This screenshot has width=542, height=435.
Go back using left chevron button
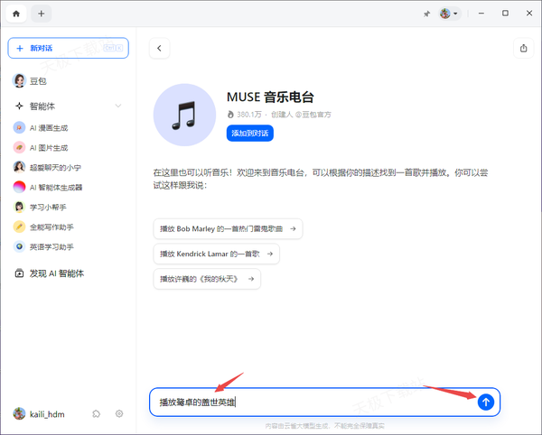point(160,49)
